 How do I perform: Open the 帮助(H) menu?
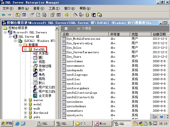coord(85,8)
